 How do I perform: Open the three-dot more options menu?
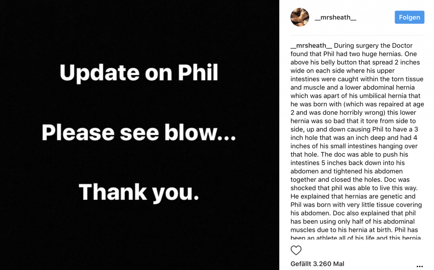click(x=420, y=266)
